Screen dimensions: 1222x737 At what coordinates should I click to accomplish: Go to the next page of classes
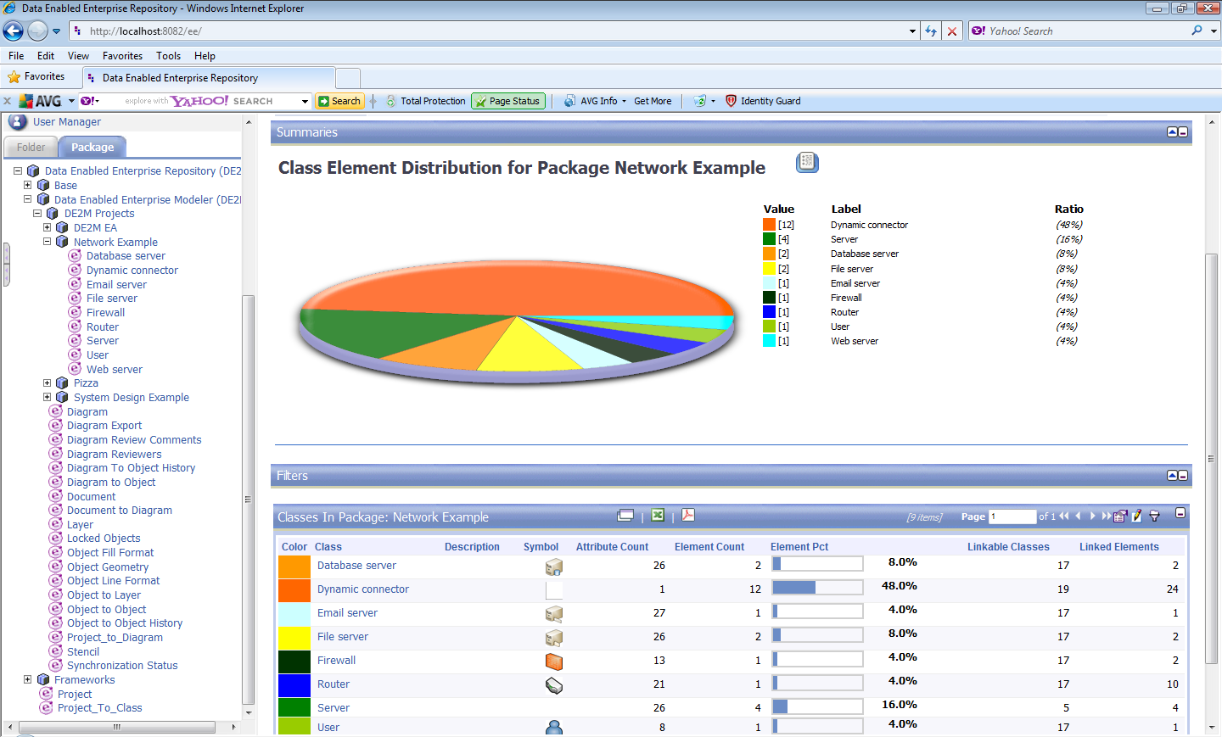(1092, 516)
